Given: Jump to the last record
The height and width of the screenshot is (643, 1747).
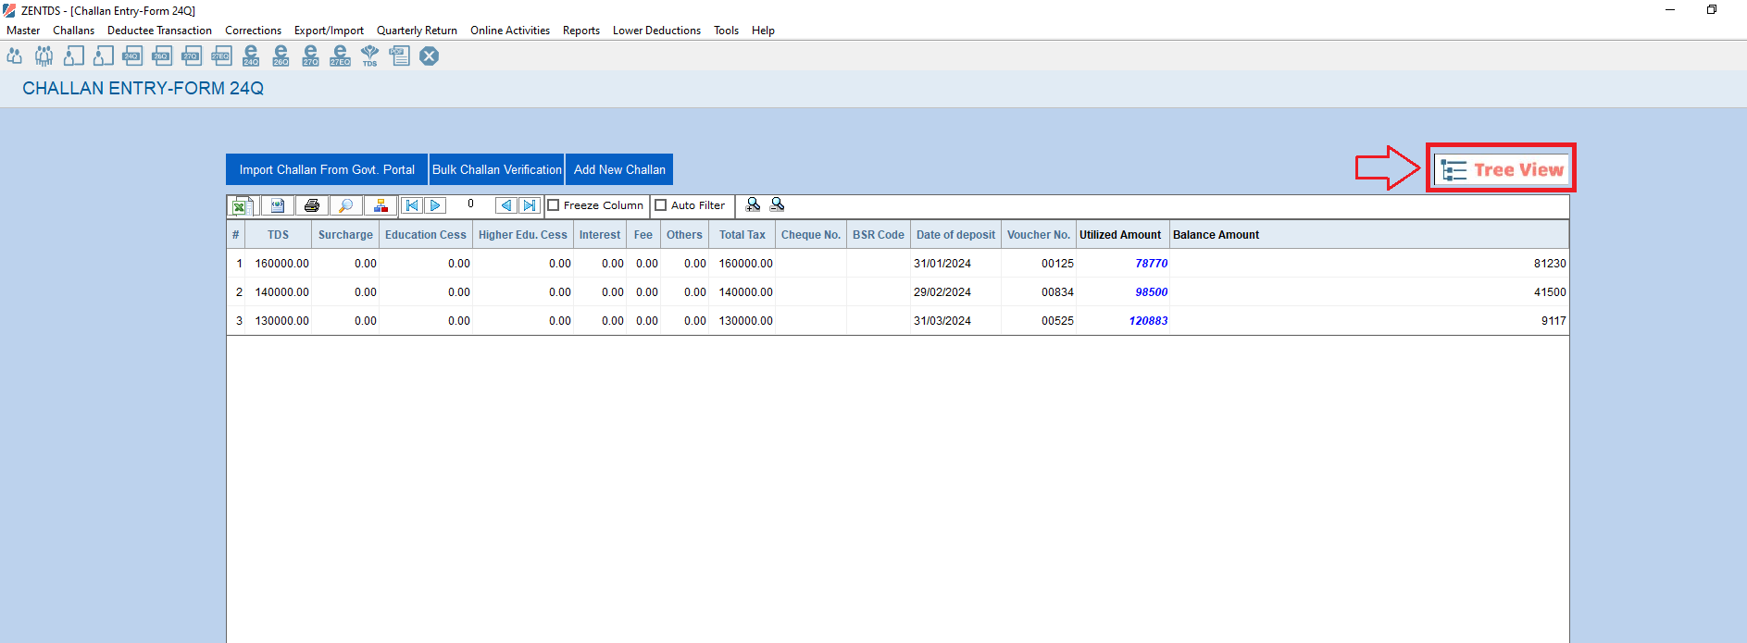Looking at the screenshot, I should click(x=529, y=205).
